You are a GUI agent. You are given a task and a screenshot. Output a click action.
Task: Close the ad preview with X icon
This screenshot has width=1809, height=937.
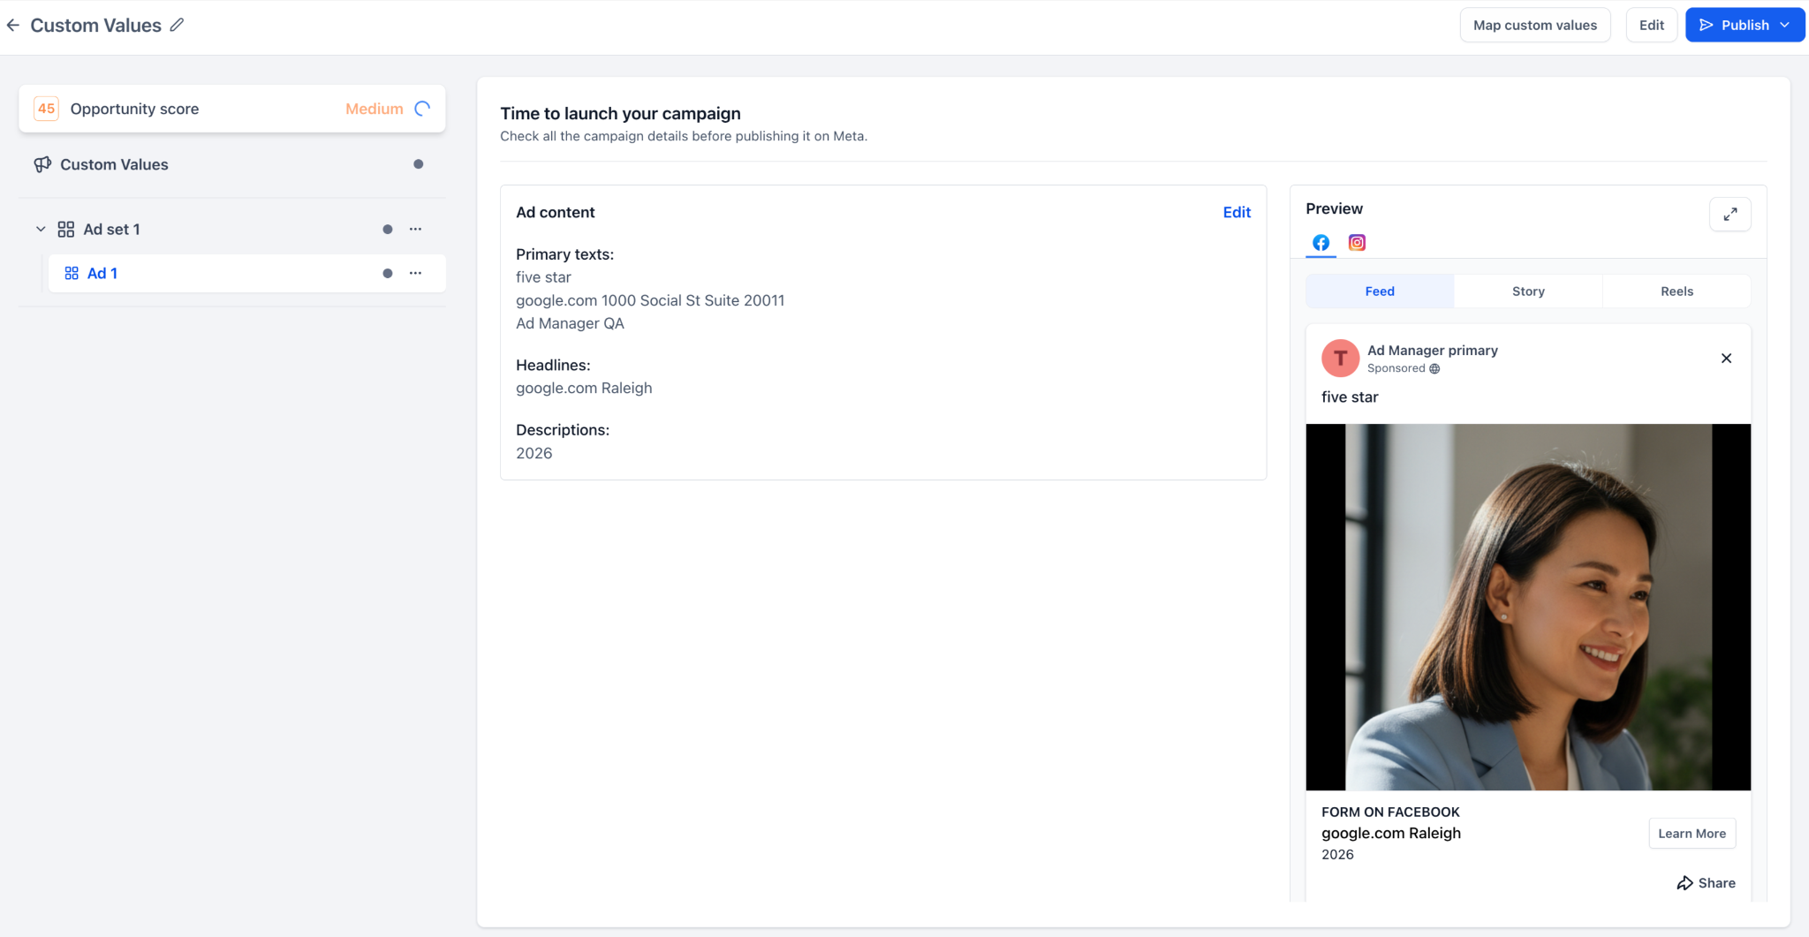(x=1726, y=358)
